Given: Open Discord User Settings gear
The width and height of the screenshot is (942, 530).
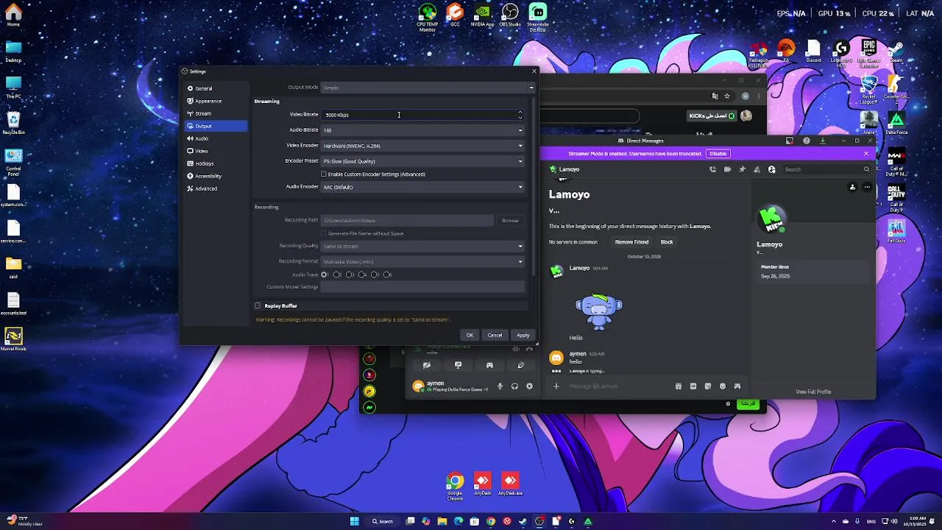Looking at the screenshot, I should coord(529,386).
